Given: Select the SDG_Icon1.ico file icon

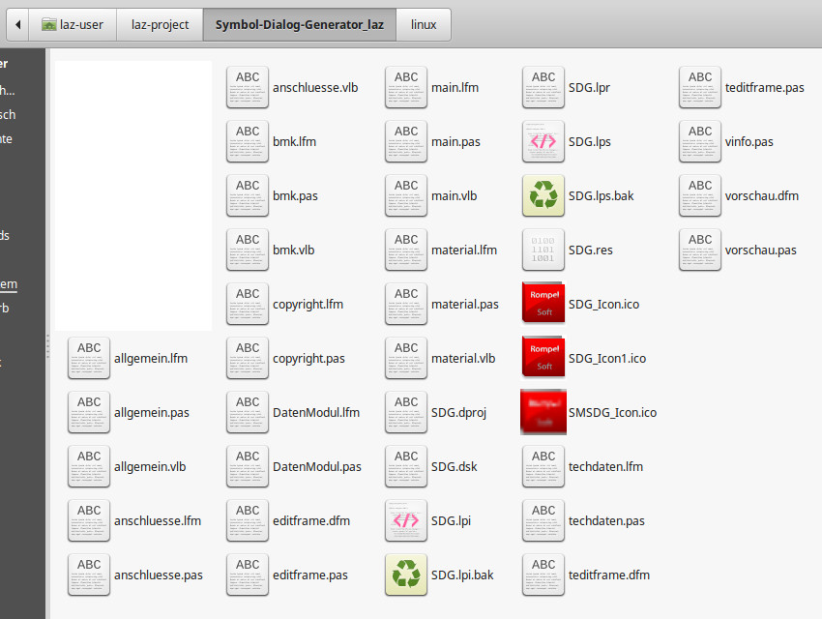Looking at the screenshot, I should (543, 358).
